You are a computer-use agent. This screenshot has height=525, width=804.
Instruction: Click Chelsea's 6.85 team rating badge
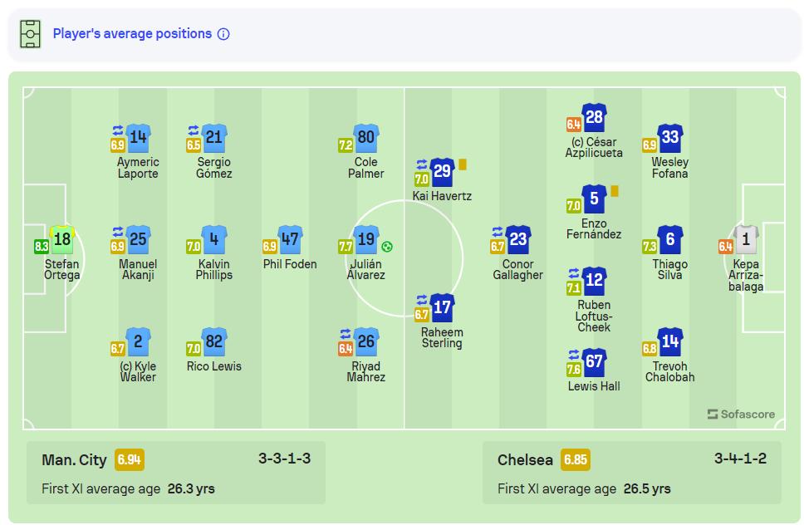click(x=576, y=459)
